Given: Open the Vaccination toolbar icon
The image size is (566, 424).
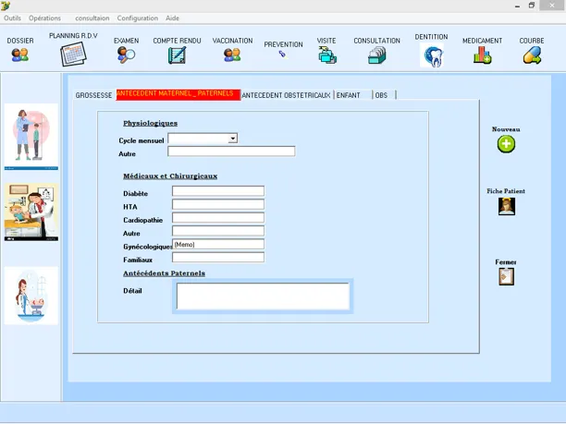Looking at the screenshot, I should point(232,55).
